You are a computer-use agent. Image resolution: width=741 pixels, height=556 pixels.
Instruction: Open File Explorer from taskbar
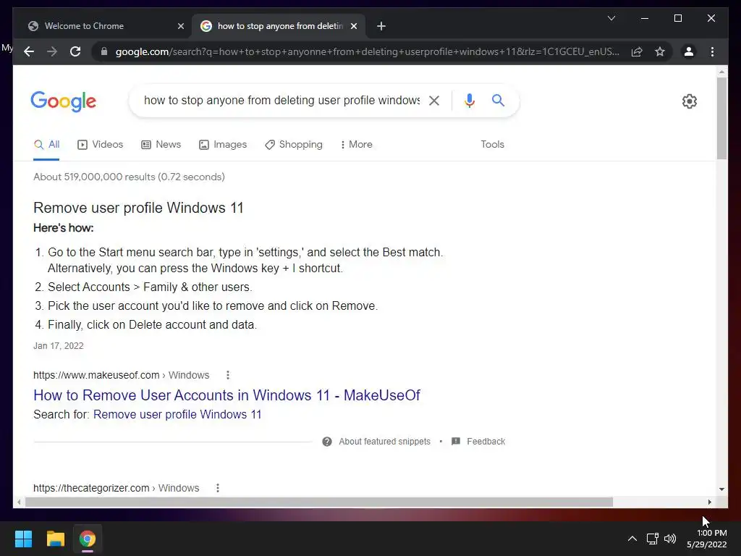pos(55,539)
